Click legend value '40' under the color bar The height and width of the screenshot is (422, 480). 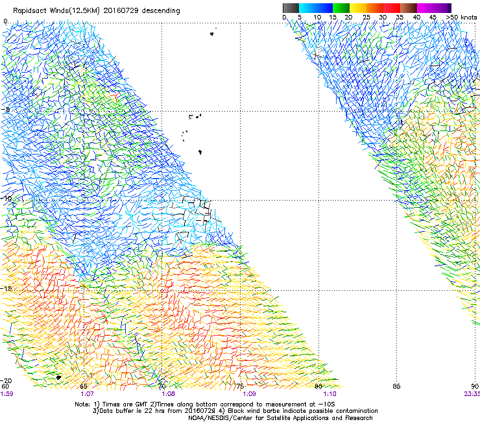tap(416, 18)
